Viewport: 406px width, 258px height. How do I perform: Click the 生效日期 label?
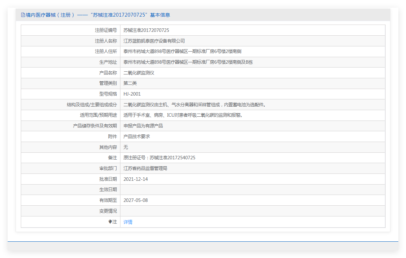[x=108, y=189]
